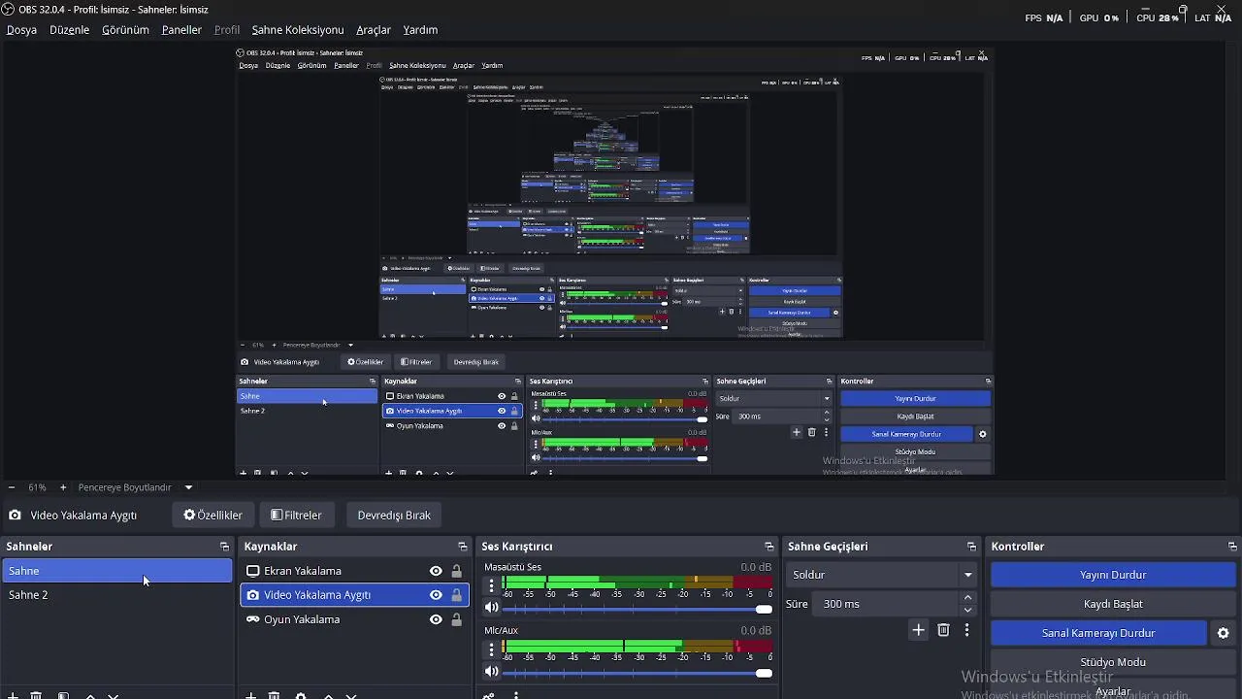Adjust the Mic/Aux volume slider
Screen dimensions: 1242x699
point(637,672)
